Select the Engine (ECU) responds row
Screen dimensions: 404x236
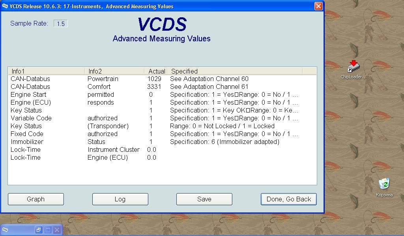162,103
